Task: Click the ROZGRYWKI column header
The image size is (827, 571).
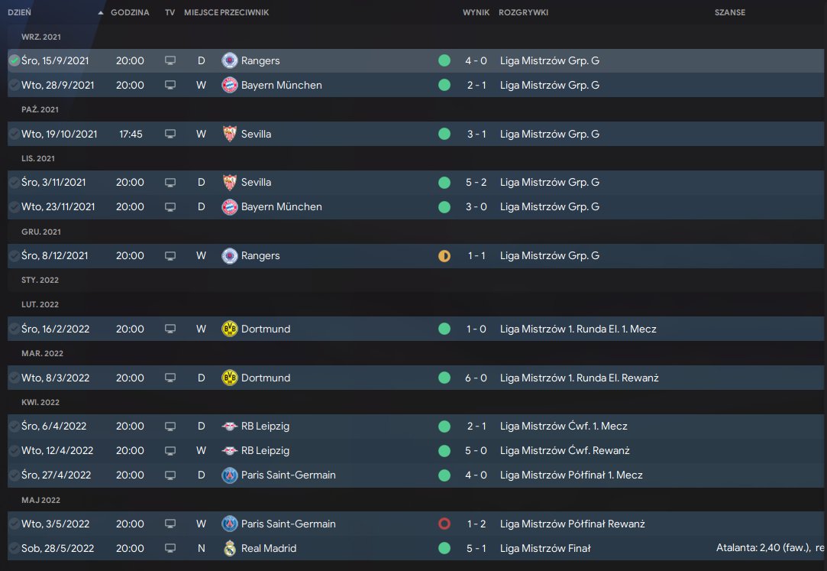Action: tap(523, 13)
